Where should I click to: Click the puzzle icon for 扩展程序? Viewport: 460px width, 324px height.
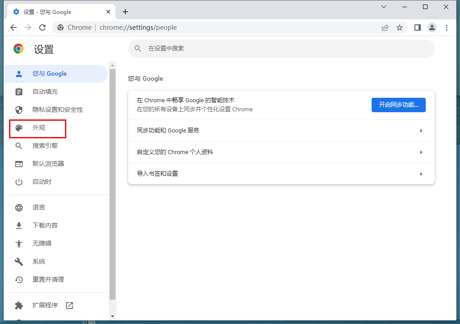pos(19,305)
